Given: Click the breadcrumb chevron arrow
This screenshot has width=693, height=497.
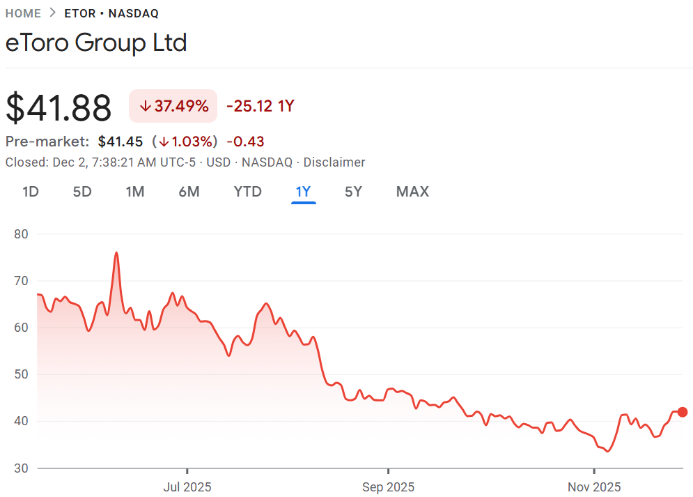Looking at the screenshot, I should 53,13.
